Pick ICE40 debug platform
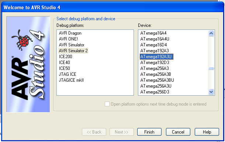The width and height of the screenshot is (225, 142). point(64,63)
